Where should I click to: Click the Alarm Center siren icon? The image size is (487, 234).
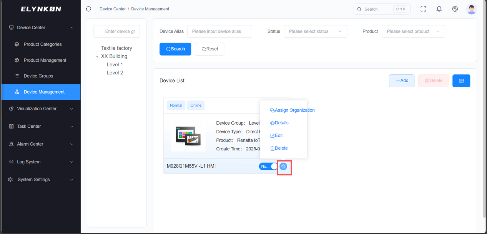click(x=11, y=144)
